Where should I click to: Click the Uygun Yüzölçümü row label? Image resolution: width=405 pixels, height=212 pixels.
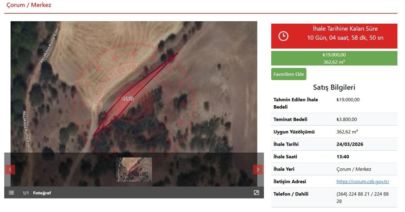(294, 132)
